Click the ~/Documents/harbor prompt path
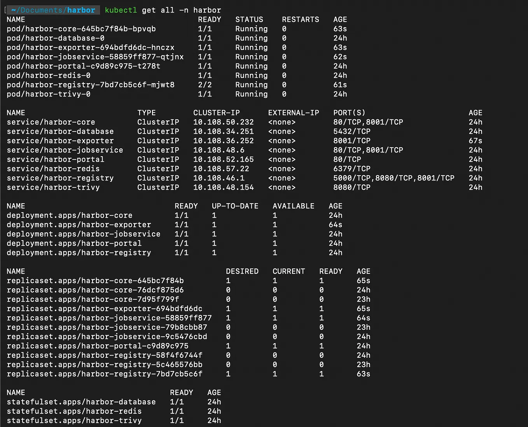 click(x=53, y=10)
